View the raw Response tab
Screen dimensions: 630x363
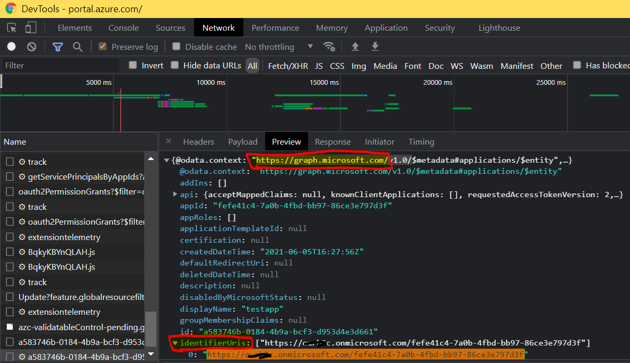point(332,141)
